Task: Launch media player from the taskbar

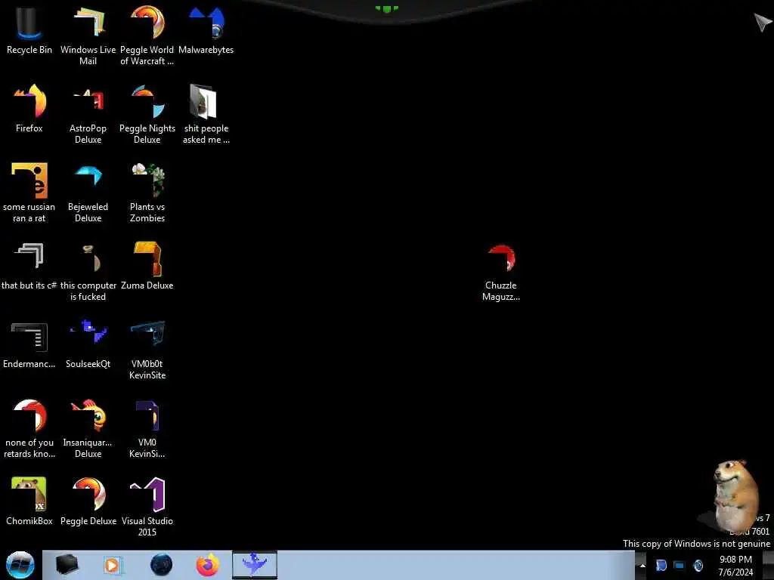Action: (113, 565)
